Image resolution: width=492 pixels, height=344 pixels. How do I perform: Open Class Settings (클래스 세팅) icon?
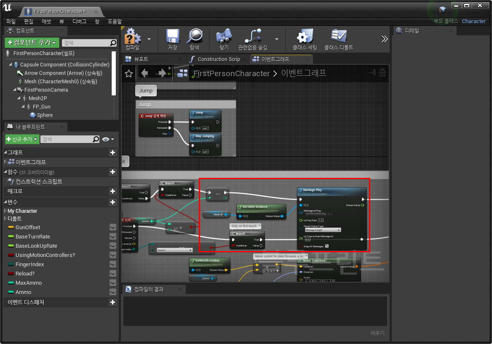pyautogui.click(x=305, y=36)
